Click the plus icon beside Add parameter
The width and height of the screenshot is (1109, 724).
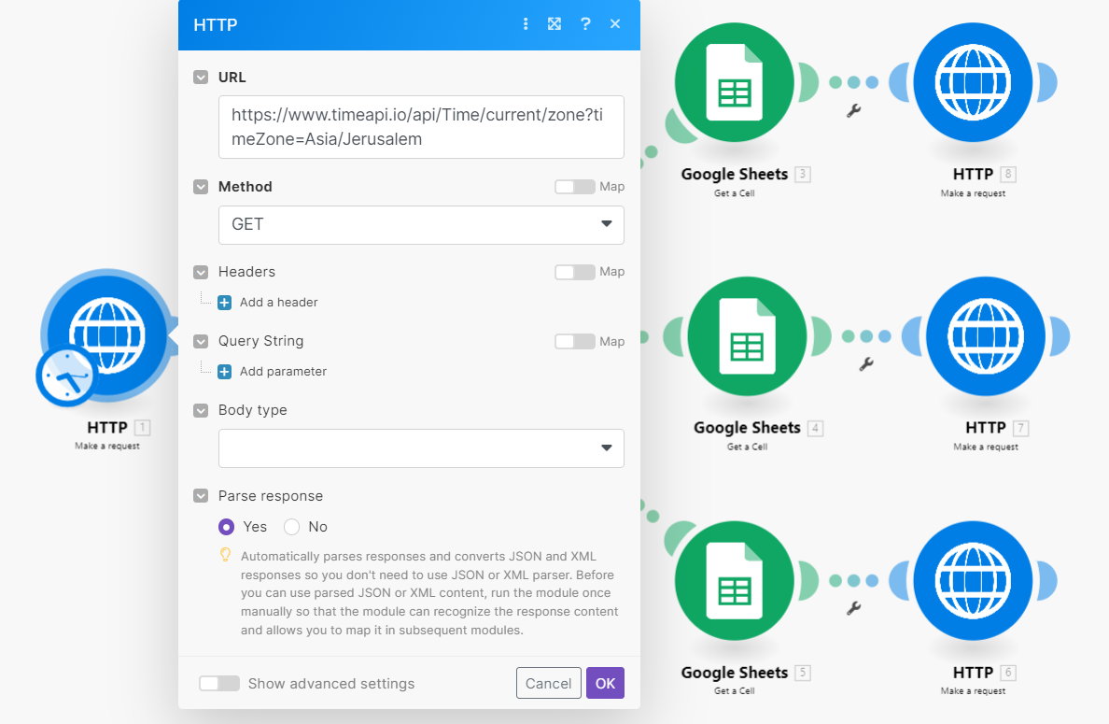tap(224, 372)
